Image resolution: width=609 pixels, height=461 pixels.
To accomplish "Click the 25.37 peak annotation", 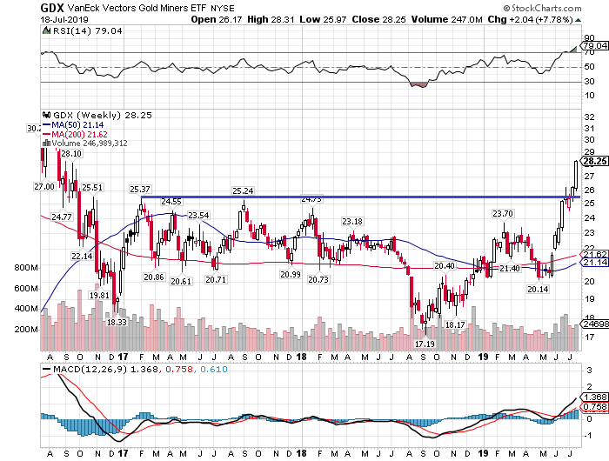I will 140,189.
